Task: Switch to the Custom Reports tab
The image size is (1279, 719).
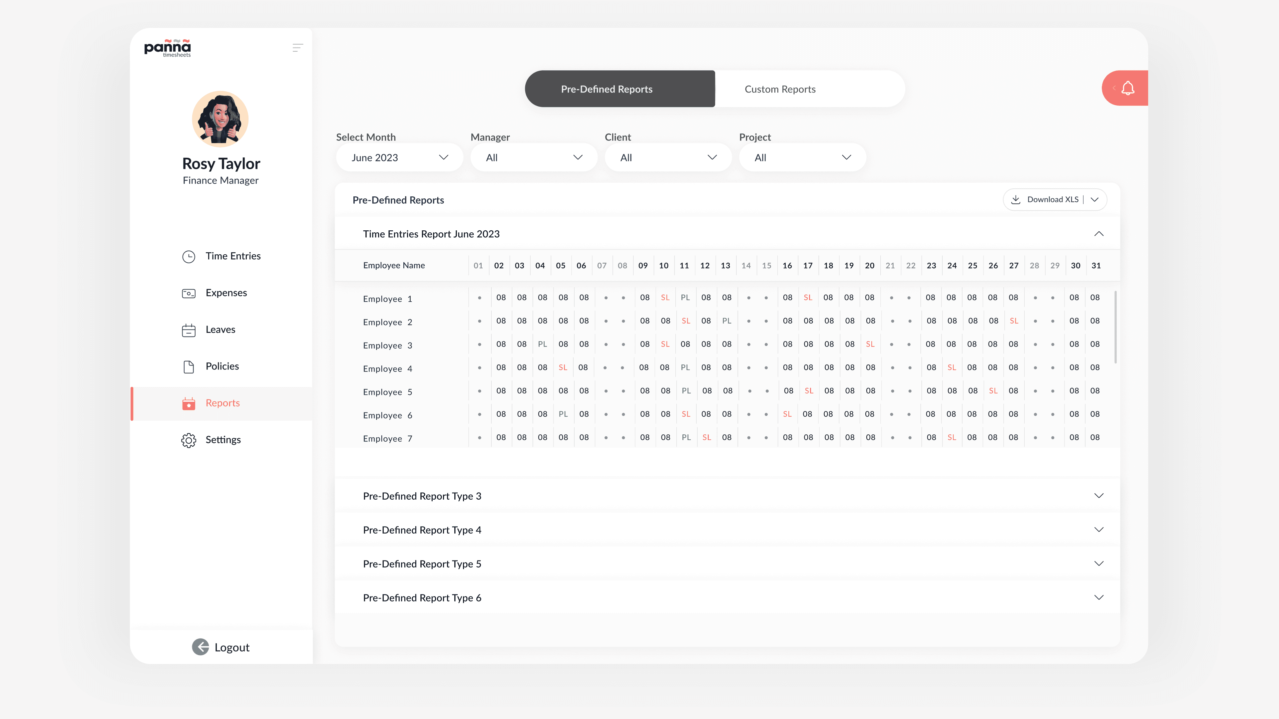Action: pos(779,89)
